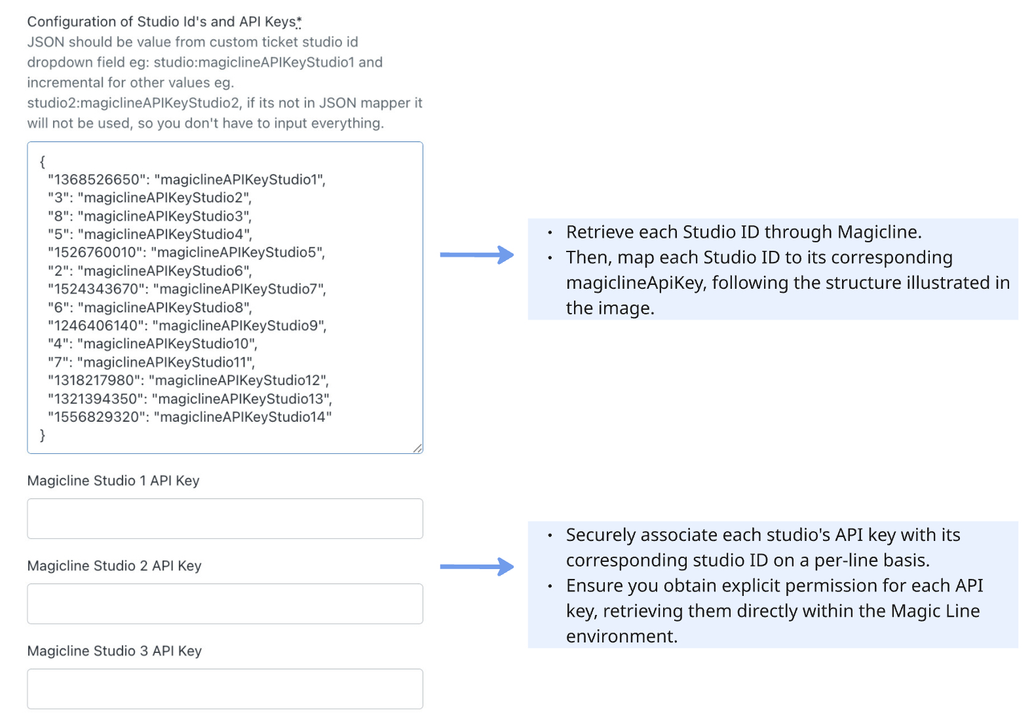The width and height of the screenshot is (1034, 723).
Task: Click the "Magicline Studio 3 API Key" label
Action: pos(114,651)
